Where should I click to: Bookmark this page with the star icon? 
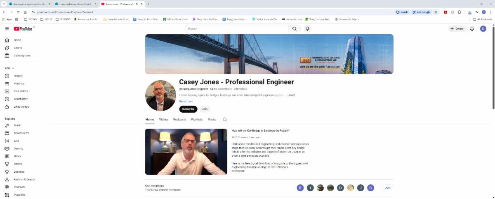[436, 12]
